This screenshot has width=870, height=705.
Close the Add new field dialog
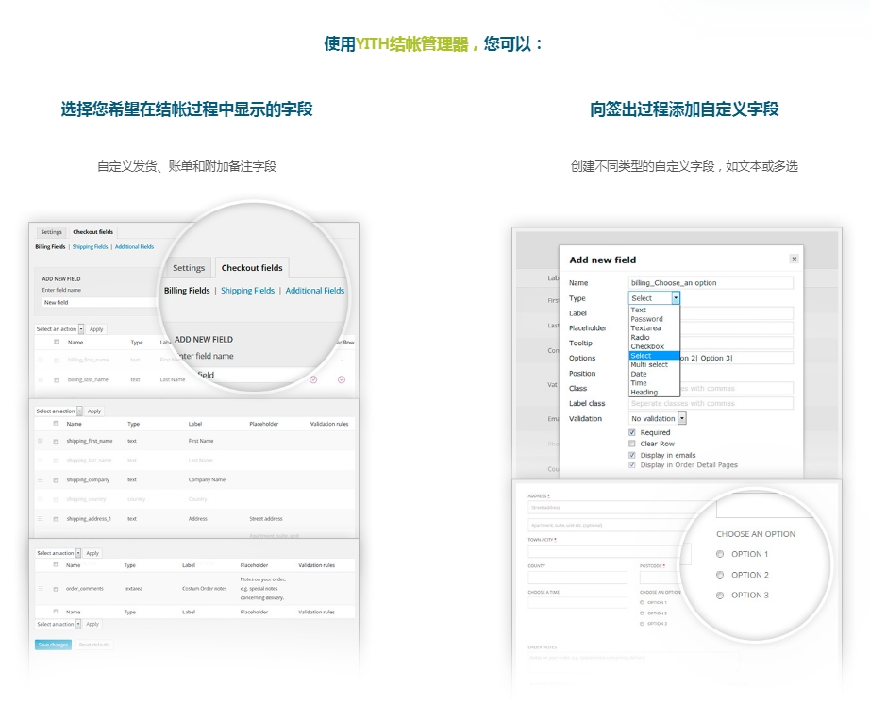click(794, 259)
